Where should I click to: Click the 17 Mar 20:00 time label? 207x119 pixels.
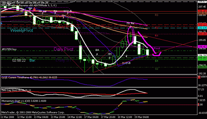click(x=108, y=117)
